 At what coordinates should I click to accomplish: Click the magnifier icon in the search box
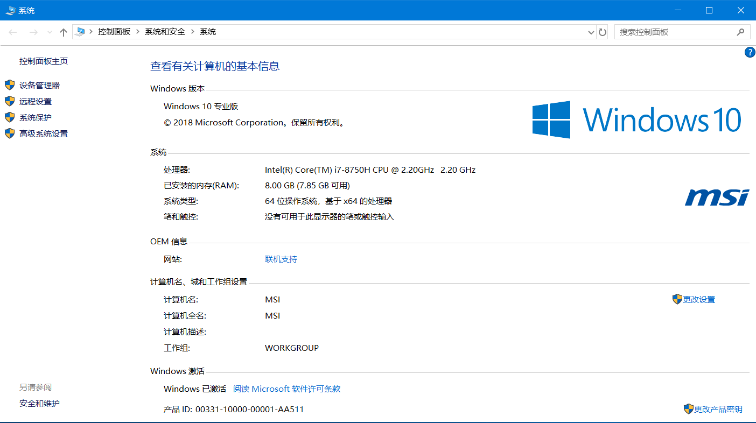click(x=740, y=32)
